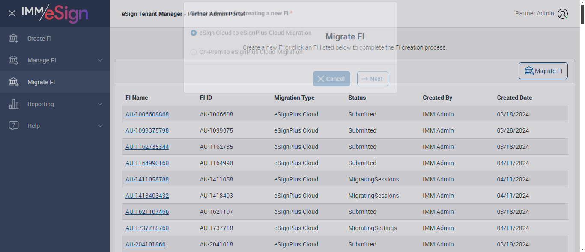This screenshot has height=252, width=585.
Task: Click the IMM eSign logo
Action: [55, 13]
